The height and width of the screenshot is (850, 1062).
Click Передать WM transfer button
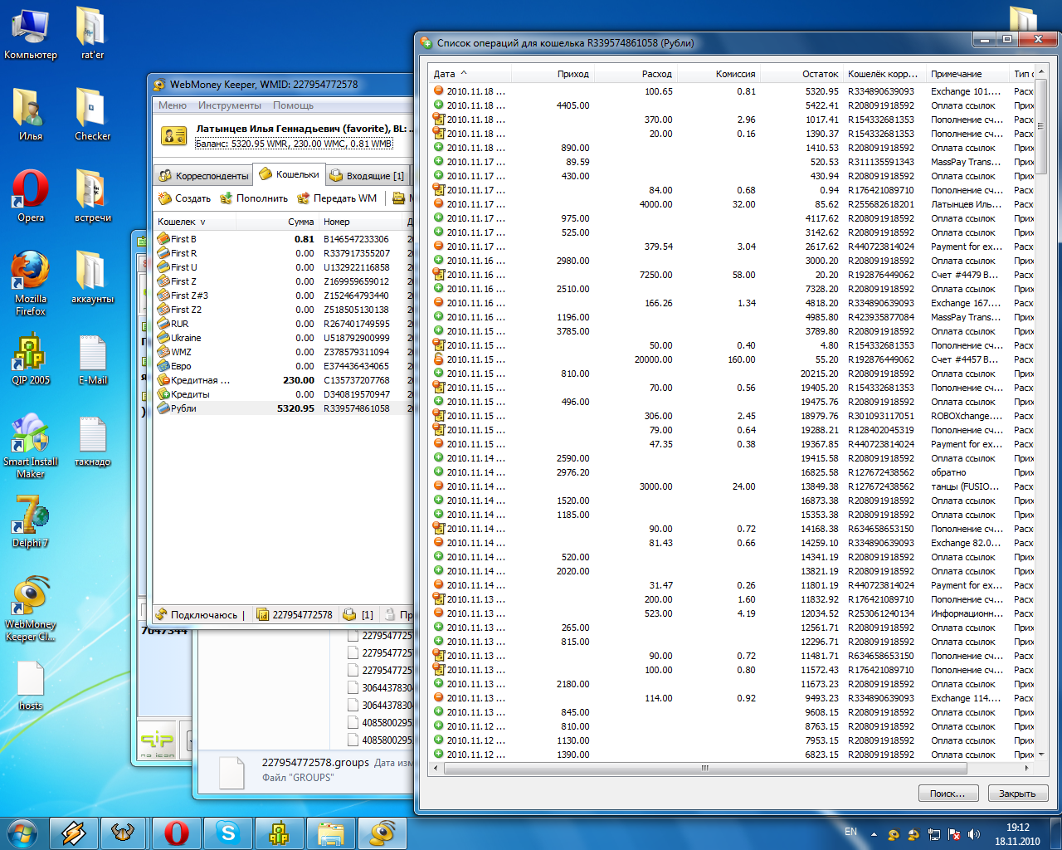(337, 198)
